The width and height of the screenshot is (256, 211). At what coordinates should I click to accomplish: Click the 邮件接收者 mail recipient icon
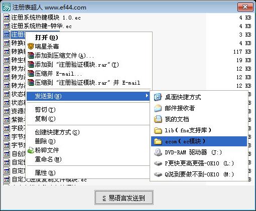(x=158, y=108)
